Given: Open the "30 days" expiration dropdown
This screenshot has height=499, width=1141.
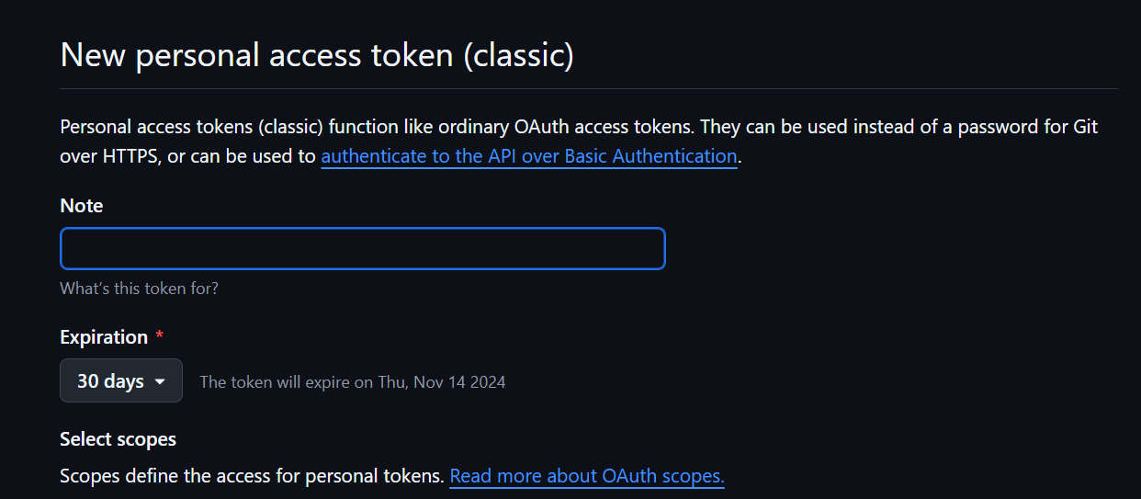Looking at the screenshot, I should [x=120, y=381].
